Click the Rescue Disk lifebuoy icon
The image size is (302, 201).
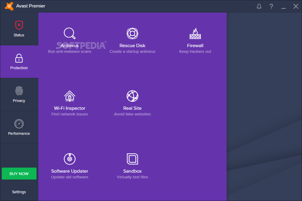[x=132, y=33]
